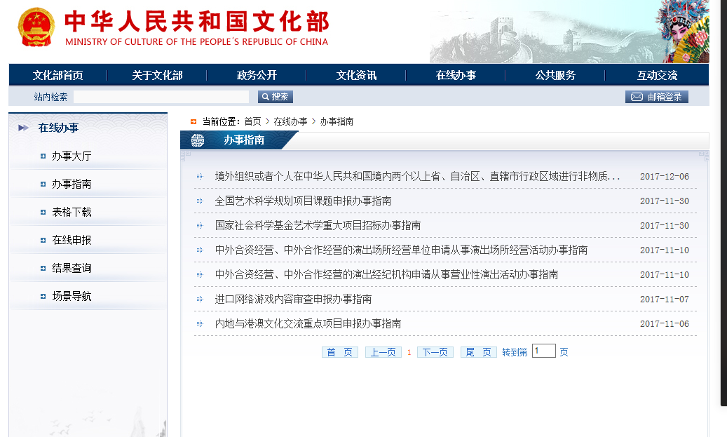Open 表格下载 in the sidebar
Image resolution: width=727 pixels, height=437 pixels.
point(72,213)
